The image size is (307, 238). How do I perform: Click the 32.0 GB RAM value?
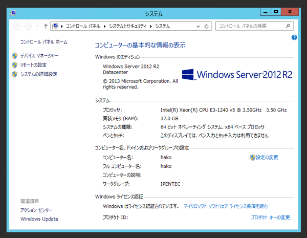tap(169, 119)
